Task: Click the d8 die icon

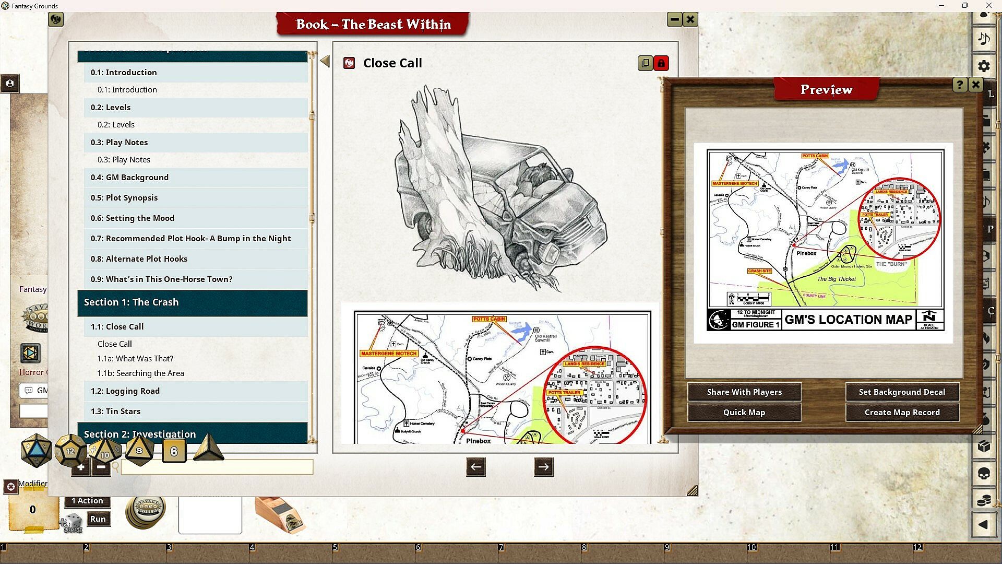Action: pos(139,450)
